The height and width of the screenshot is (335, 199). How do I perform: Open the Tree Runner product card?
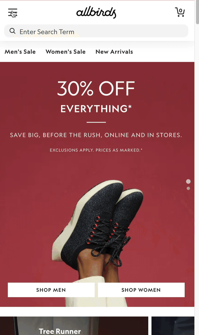tap(74, 326)
